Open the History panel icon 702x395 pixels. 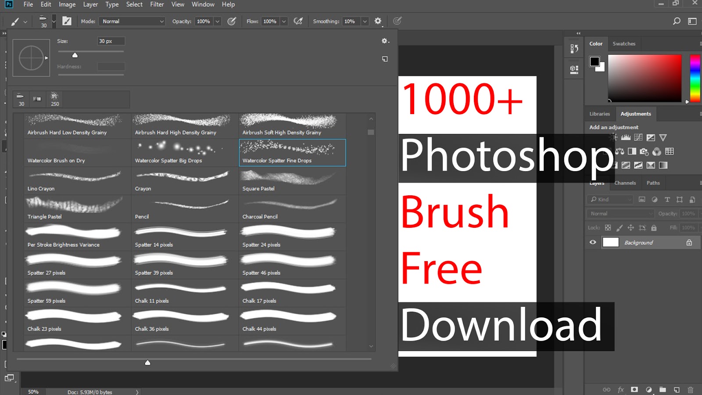pos(574,49)
